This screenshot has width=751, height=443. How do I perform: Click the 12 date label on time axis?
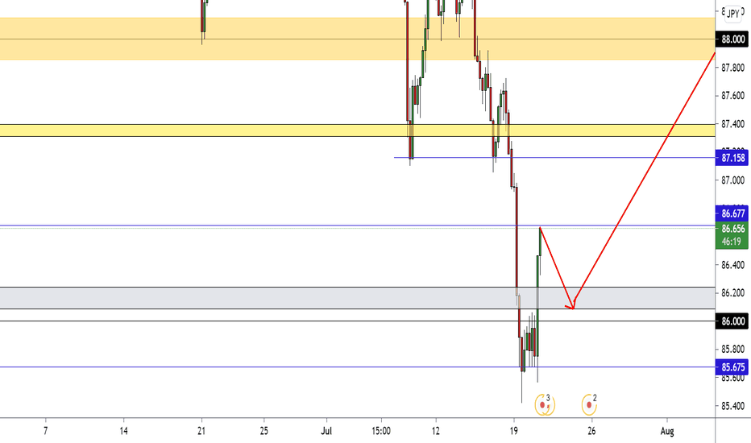[435, 431]
